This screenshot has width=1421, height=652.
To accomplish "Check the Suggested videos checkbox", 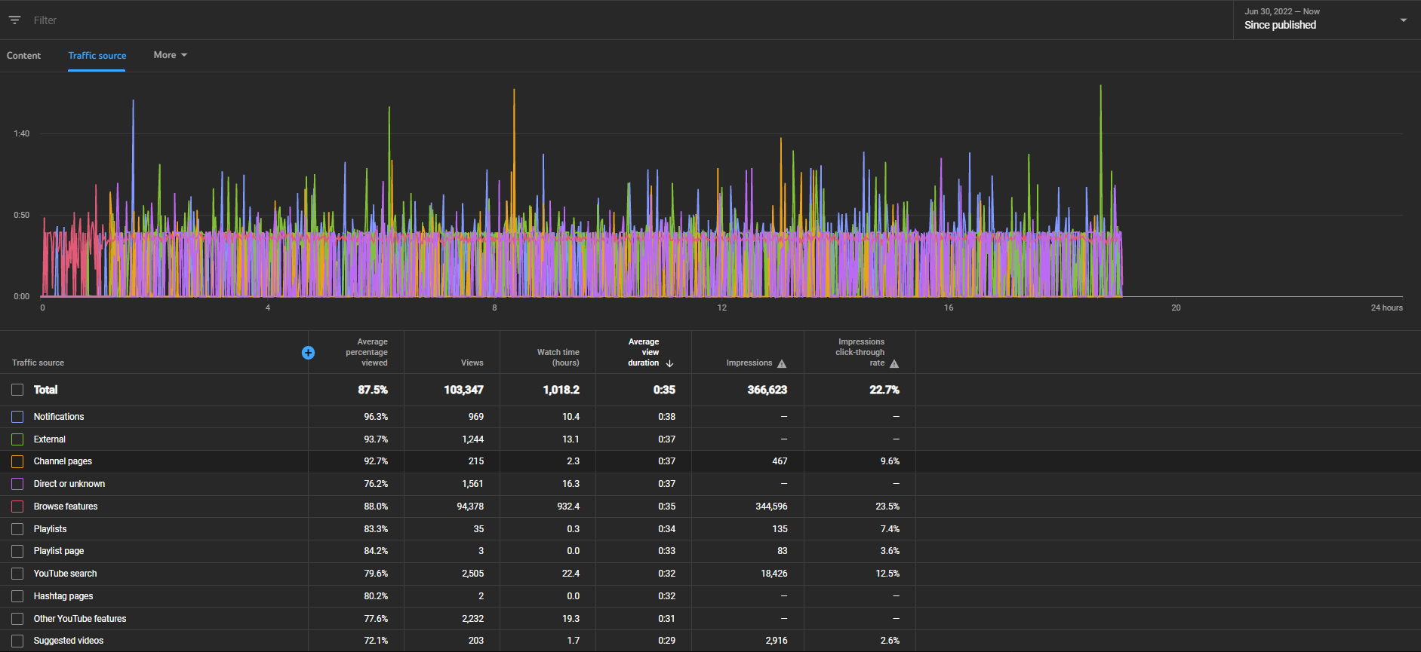I will 17,641.
